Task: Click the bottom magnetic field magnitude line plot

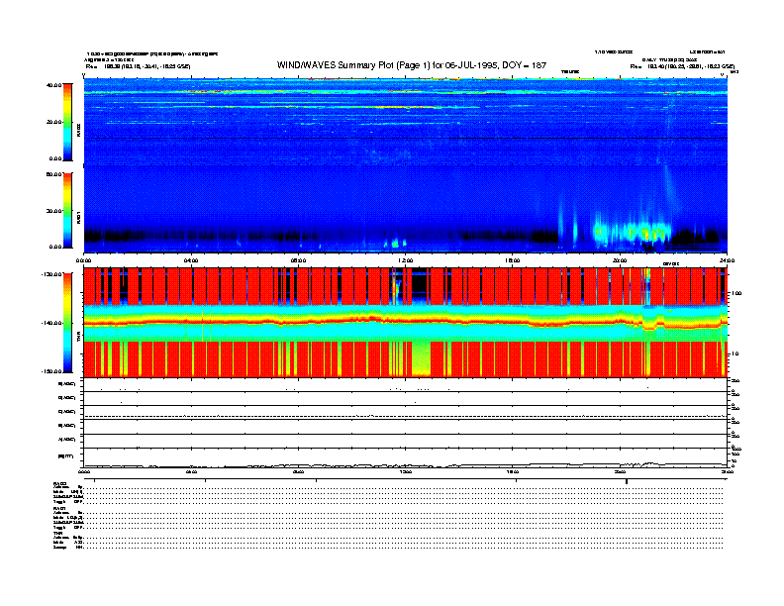Action: pyautogui.click(x=406, y=457)
